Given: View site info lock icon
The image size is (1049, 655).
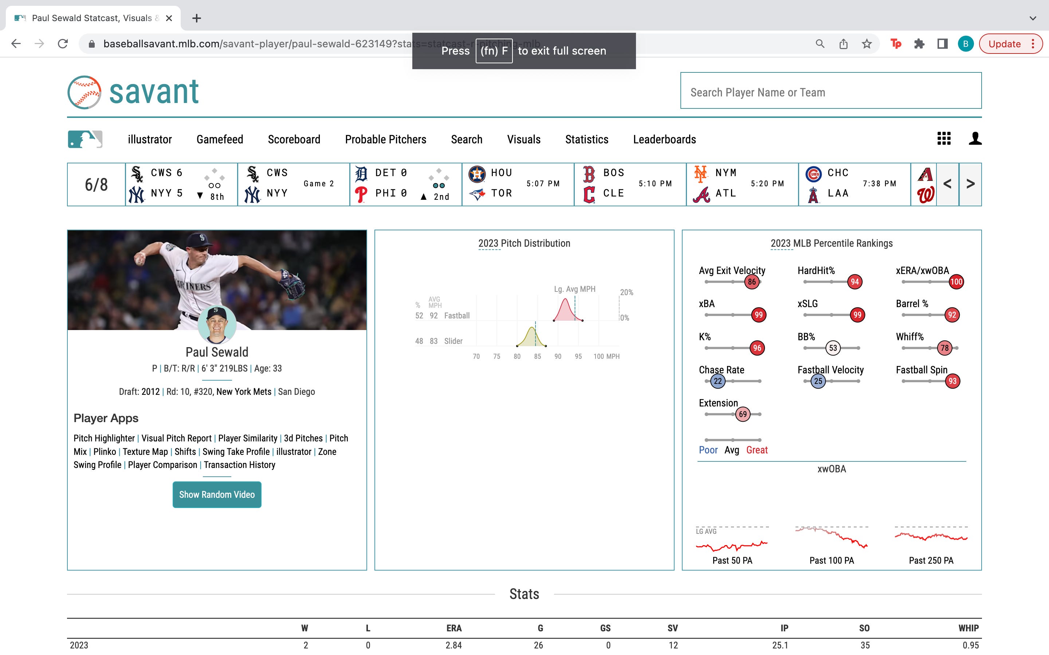Looking at the screenshot, I should click(91, 44).
